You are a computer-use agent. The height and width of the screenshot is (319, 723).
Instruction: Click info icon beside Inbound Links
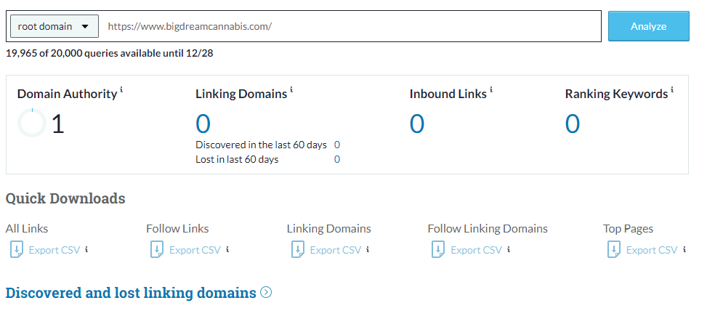tap(491, 90)
